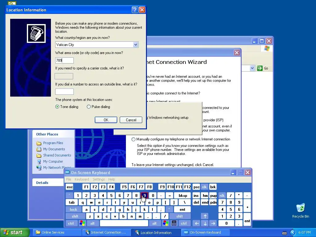Click the telephone icon in Location Information dialog
Screen dimensions: 316x237
coord(36,33)
